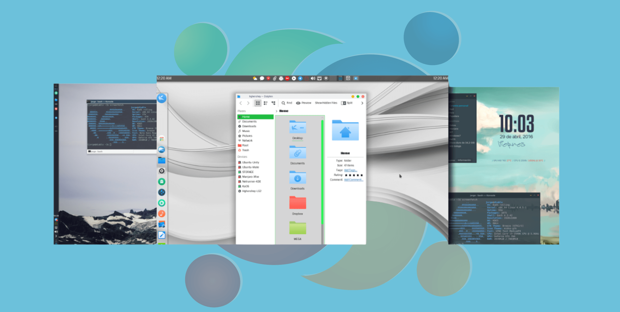Open Music in Places sidebar
Viewport: 620px width, 312px height.
tap(255, 131)
